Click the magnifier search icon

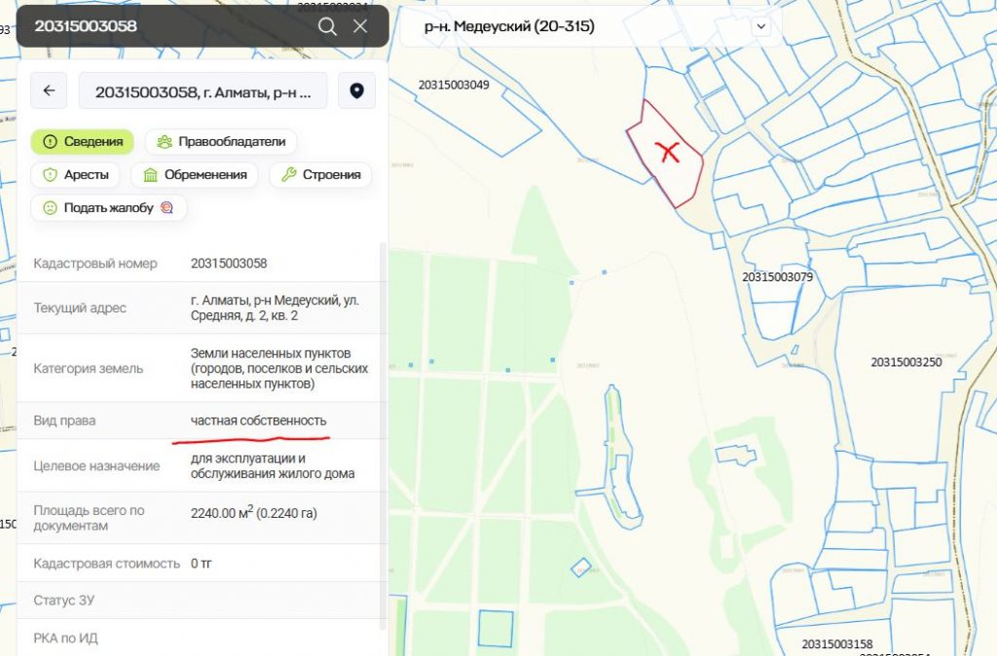(x=327, y=26)
